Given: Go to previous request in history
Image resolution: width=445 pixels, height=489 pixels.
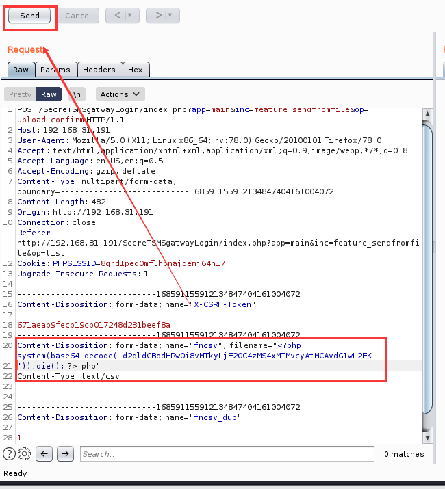Looking at the screenshot, I should 118,15.
